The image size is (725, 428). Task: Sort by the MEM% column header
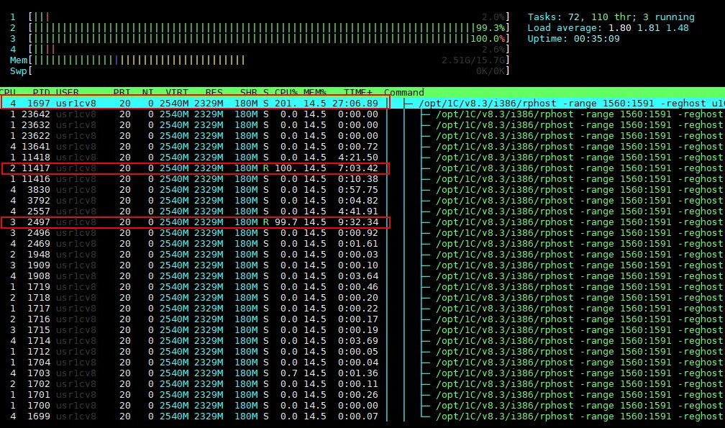[x=315, y=92]
